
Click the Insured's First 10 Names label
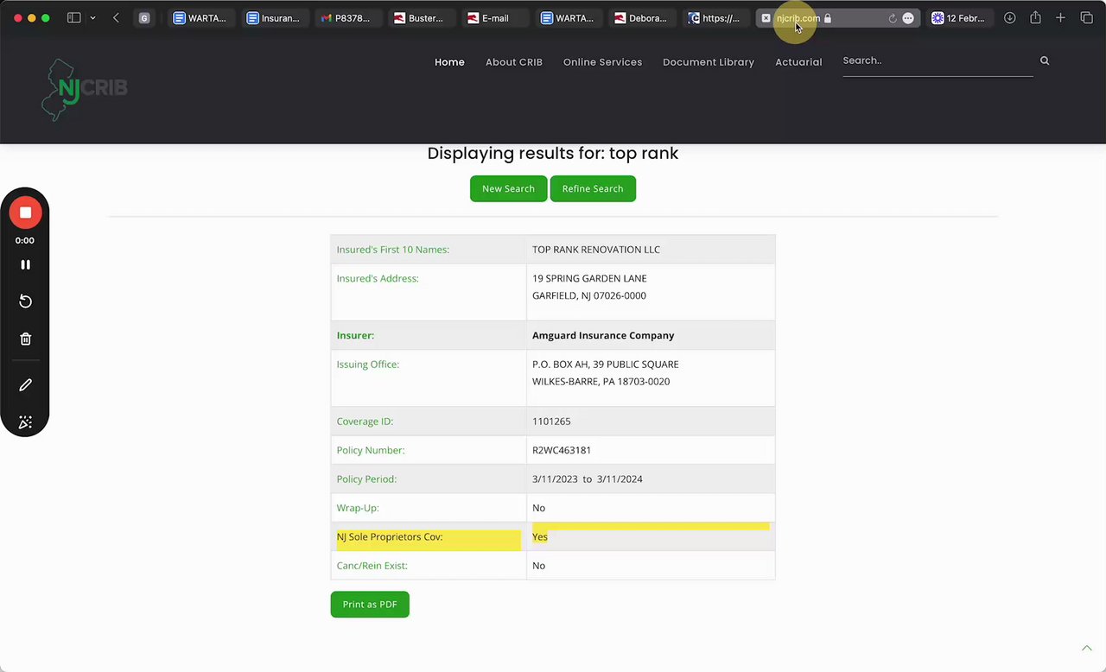point(393,250)
